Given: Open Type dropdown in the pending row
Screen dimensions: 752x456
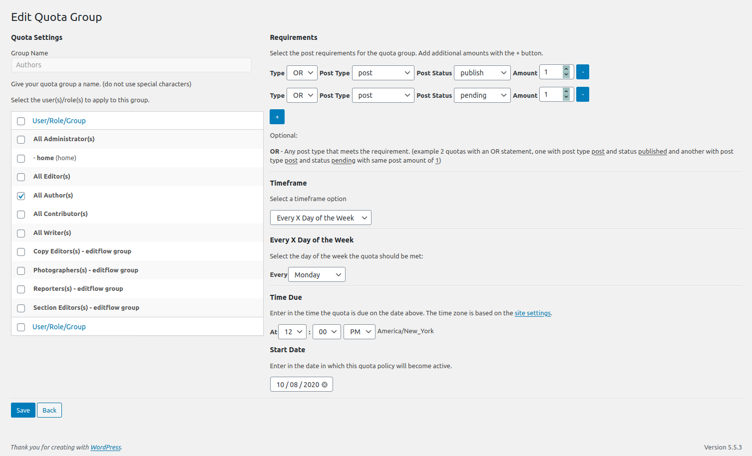Looking at the screenshot, I should (302, 95).
